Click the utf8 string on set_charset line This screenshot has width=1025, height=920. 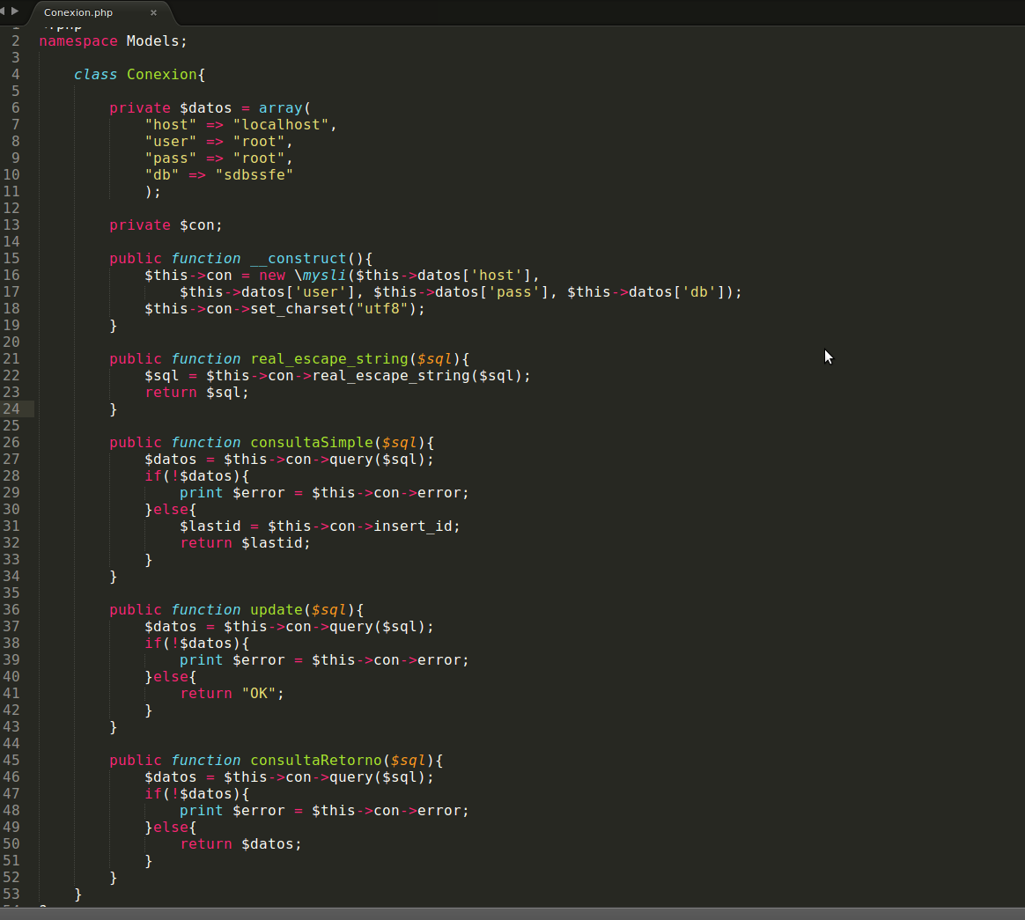tap(384, 308)
